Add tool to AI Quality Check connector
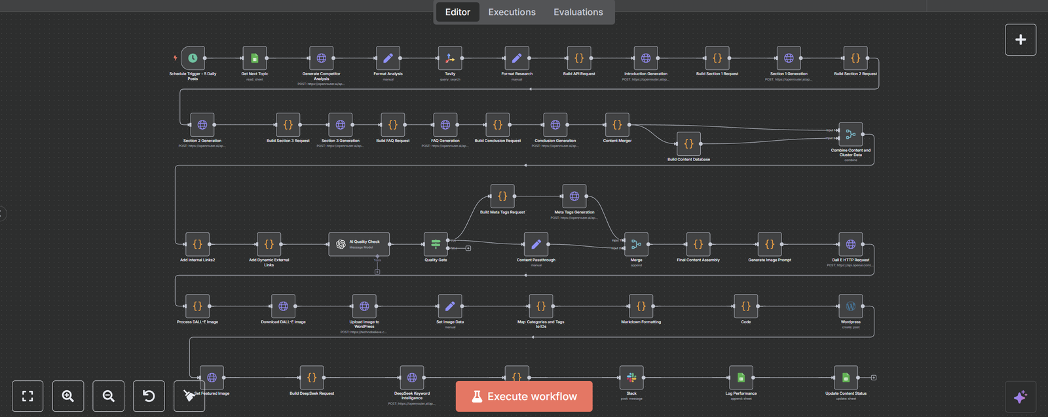The width and height of the screenshot is (1048, 417). pyautogui.click(x=377, y=272)
